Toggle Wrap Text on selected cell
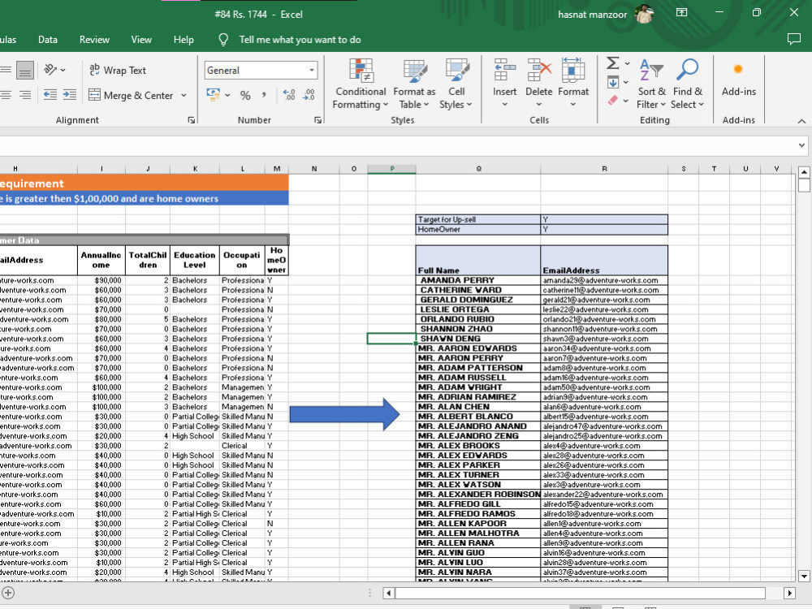 (x=118, y=71)
